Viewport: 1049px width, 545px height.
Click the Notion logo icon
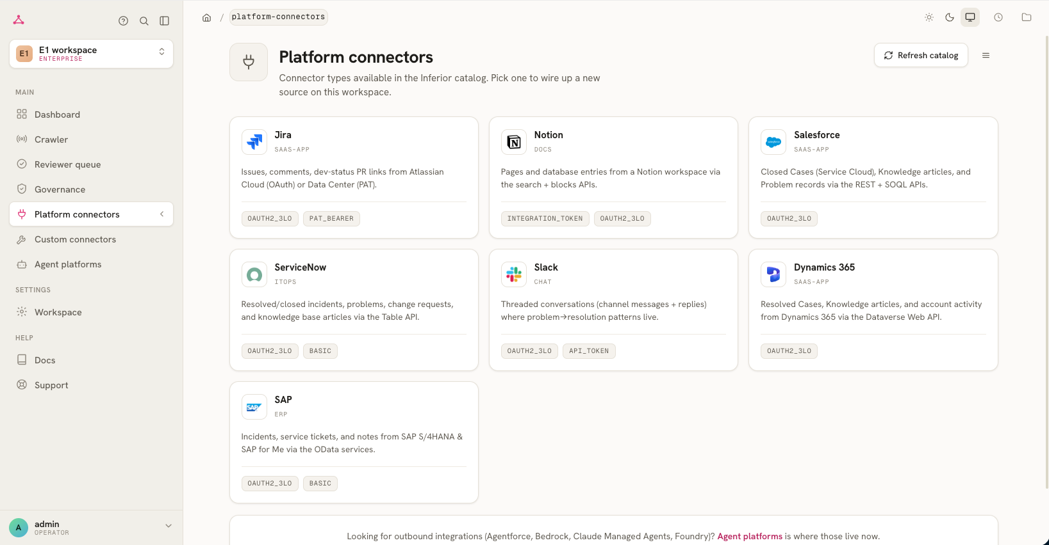[514, 142]
